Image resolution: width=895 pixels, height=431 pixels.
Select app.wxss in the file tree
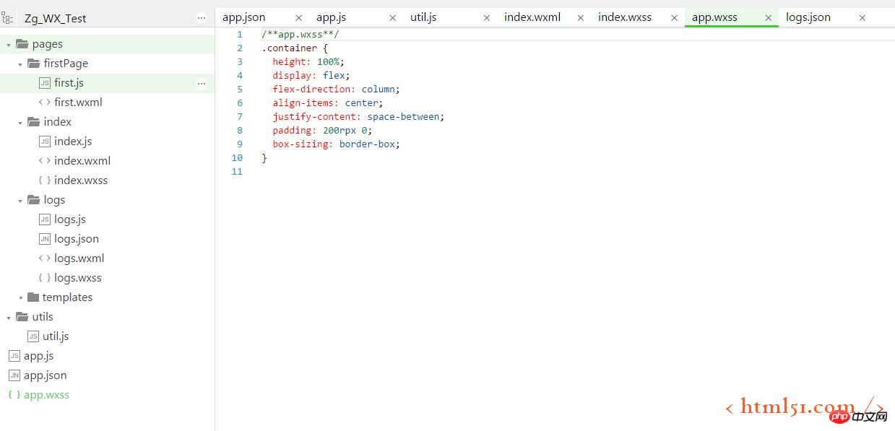click(x=46, y=395)
